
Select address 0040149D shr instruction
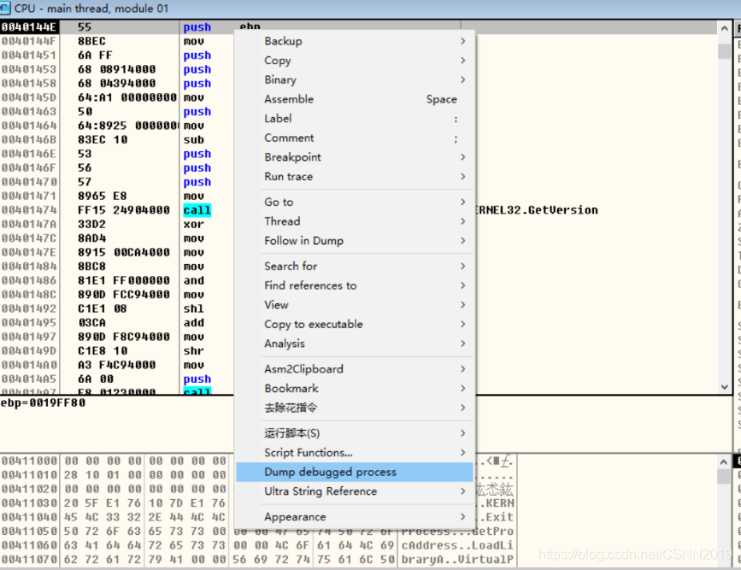tap(194, 351)
